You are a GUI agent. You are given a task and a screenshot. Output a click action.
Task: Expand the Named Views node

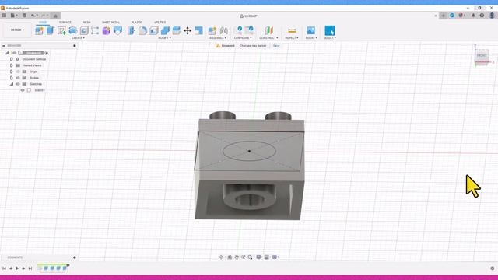click(12, 65)
